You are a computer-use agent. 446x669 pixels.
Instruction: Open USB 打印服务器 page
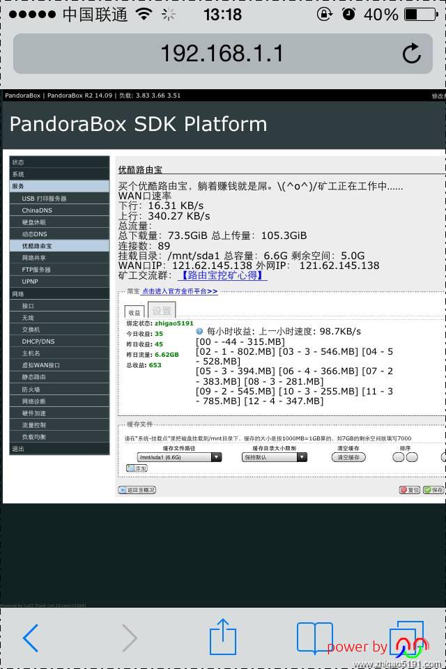click(59, 199)
